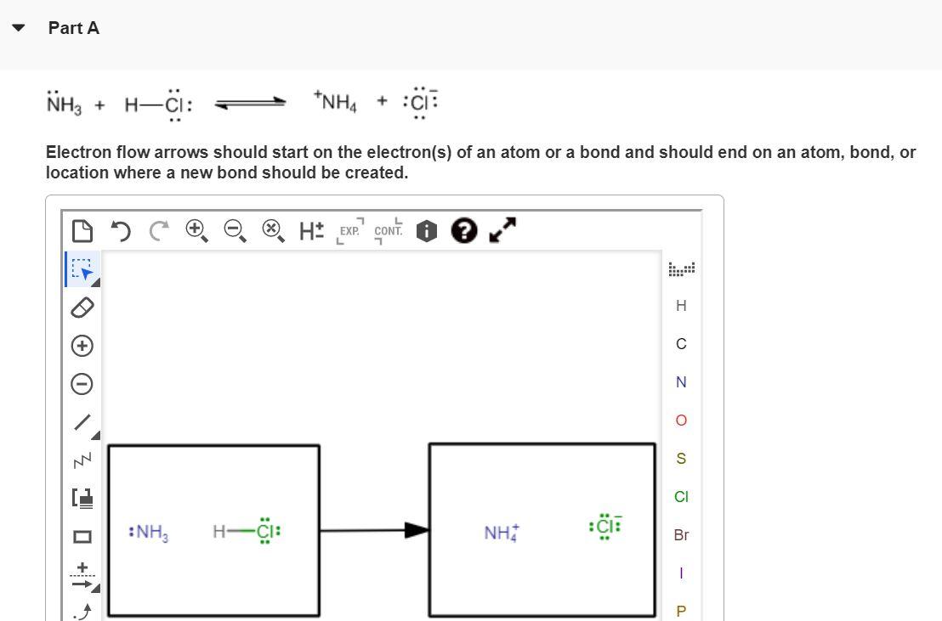Click the CONT. contract structure button
942x621 pixels.
pos(388,230)
